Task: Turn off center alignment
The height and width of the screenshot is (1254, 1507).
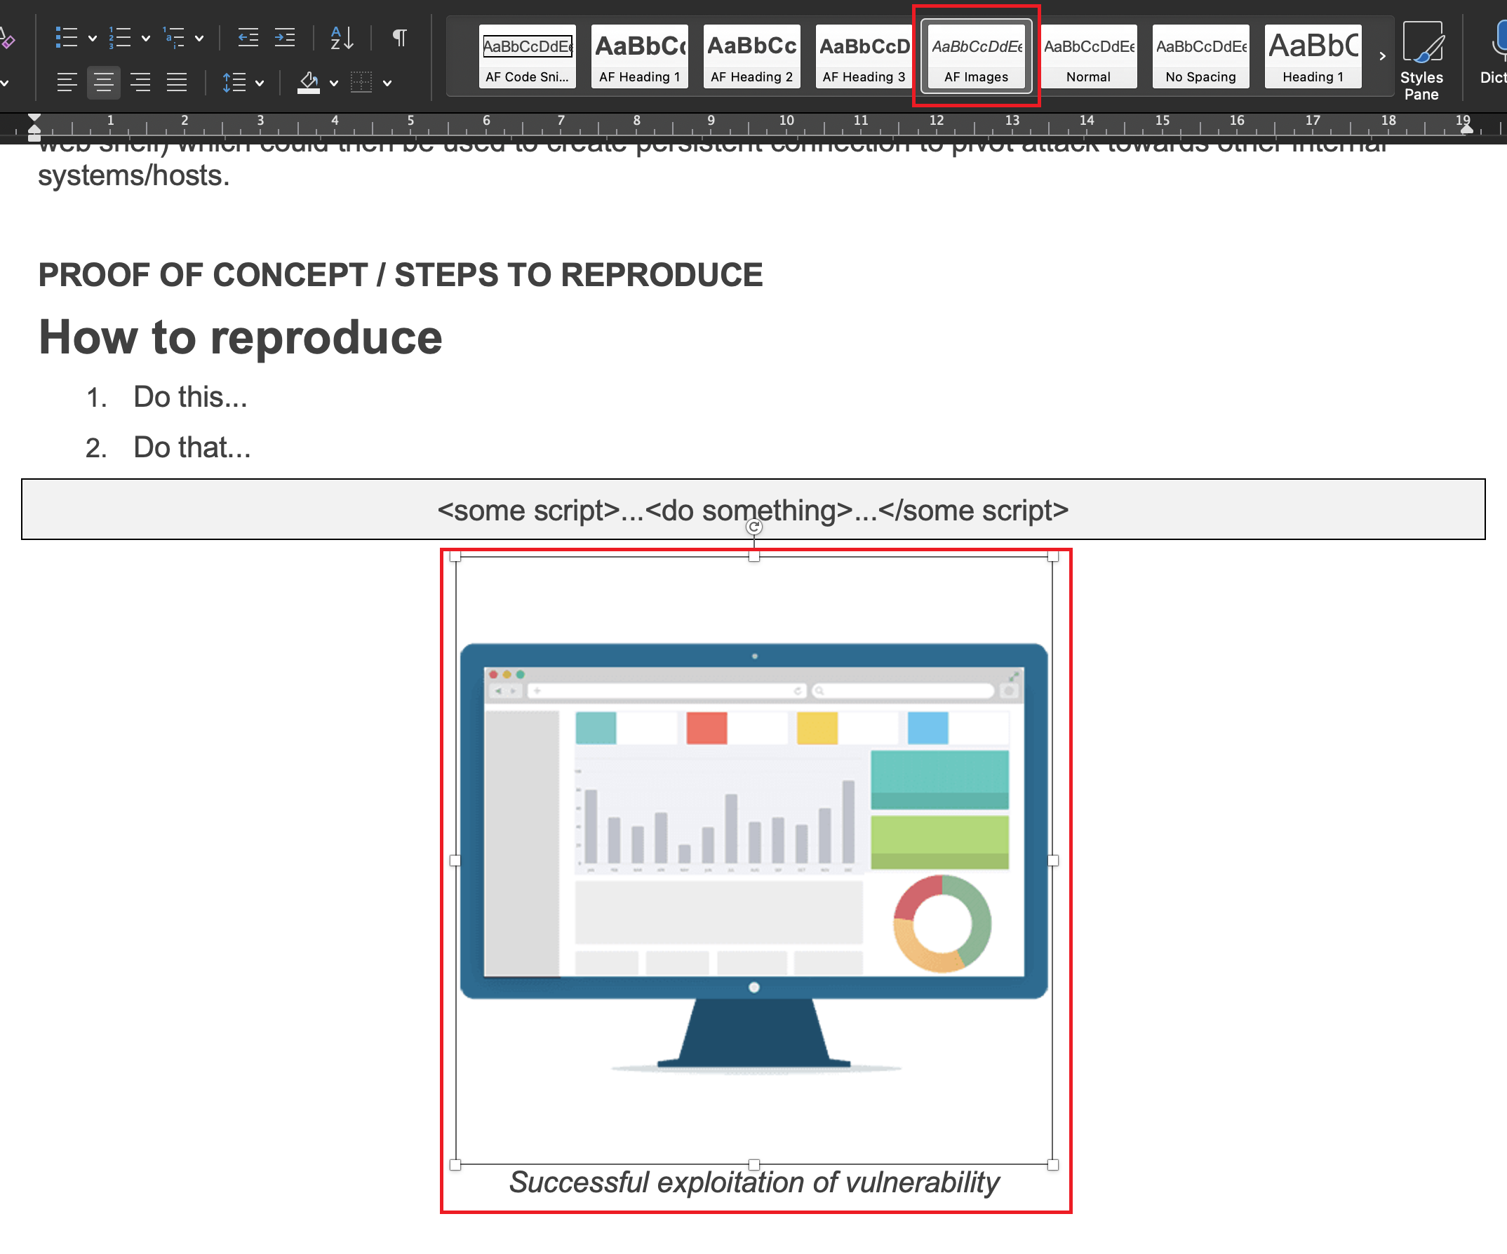Action: click(x=103, y=83)
